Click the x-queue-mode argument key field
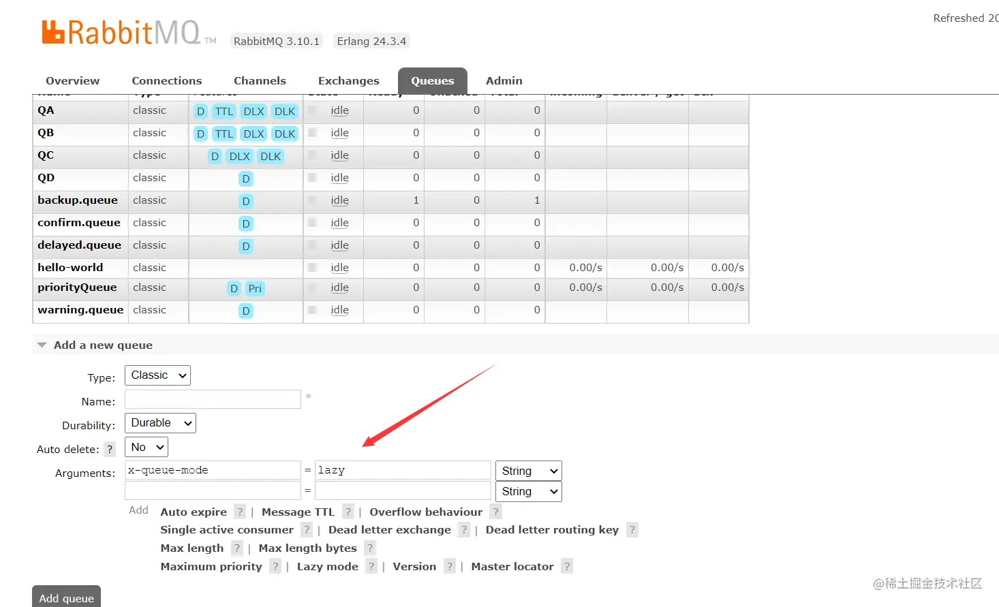Viewport: 999px width, 607px height. (213, 470)
